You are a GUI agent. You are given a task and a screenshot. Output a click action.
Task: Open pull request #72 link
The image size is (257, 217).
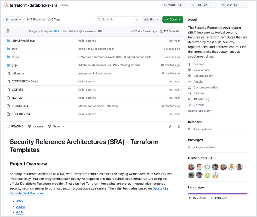pos(56,31)
